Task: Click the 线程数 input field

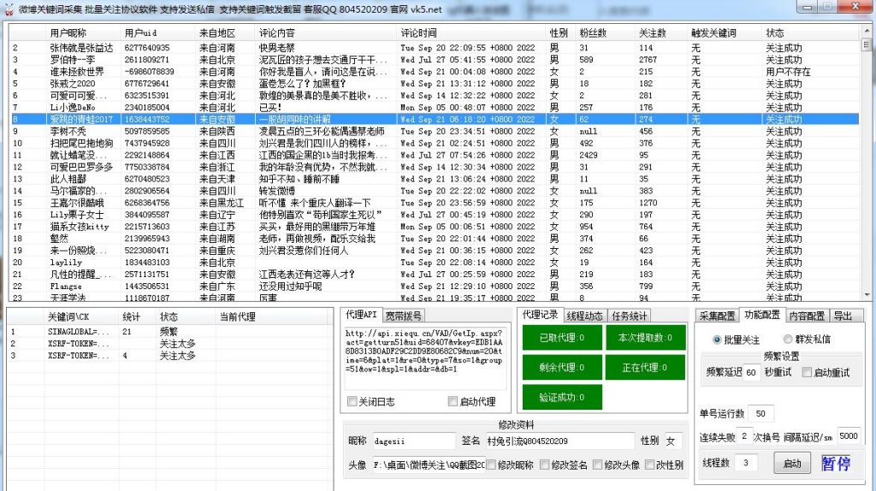Action: (x=746, y=463)
